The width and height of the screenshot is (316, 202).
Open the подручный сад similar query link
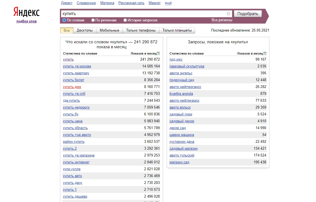coord(182,80)
